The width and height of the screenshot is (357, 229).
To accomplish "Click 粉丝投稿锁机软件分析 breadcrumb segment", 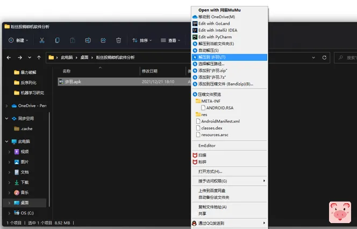I will pos(115,58).
